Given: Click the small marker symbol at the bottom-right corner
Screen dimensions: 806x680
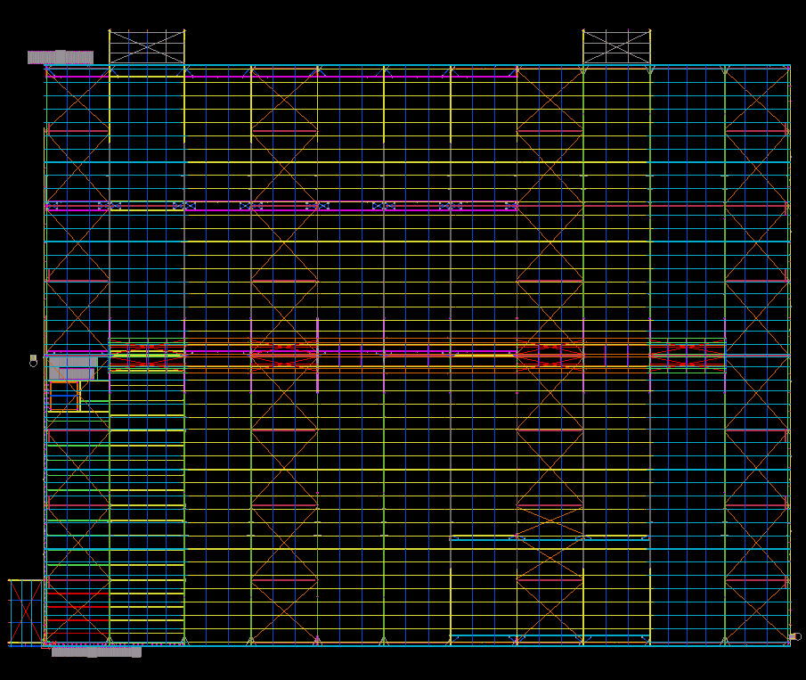Looking at the screenshot, I should pos(794,636).
